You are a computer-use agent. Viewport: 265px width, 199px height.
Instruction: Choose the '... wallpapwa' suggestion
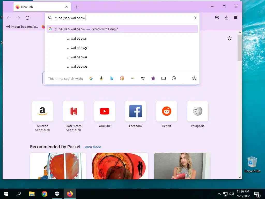coord(122,57)
